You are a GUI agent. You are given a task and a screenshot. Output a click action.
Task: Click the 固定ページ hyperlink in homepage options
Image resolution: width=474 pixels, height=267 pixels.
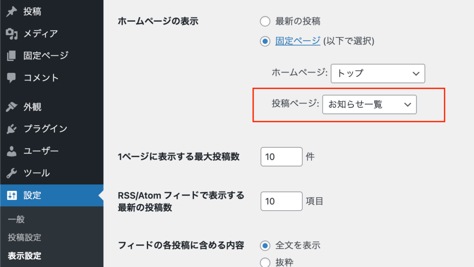coord(298,41)
